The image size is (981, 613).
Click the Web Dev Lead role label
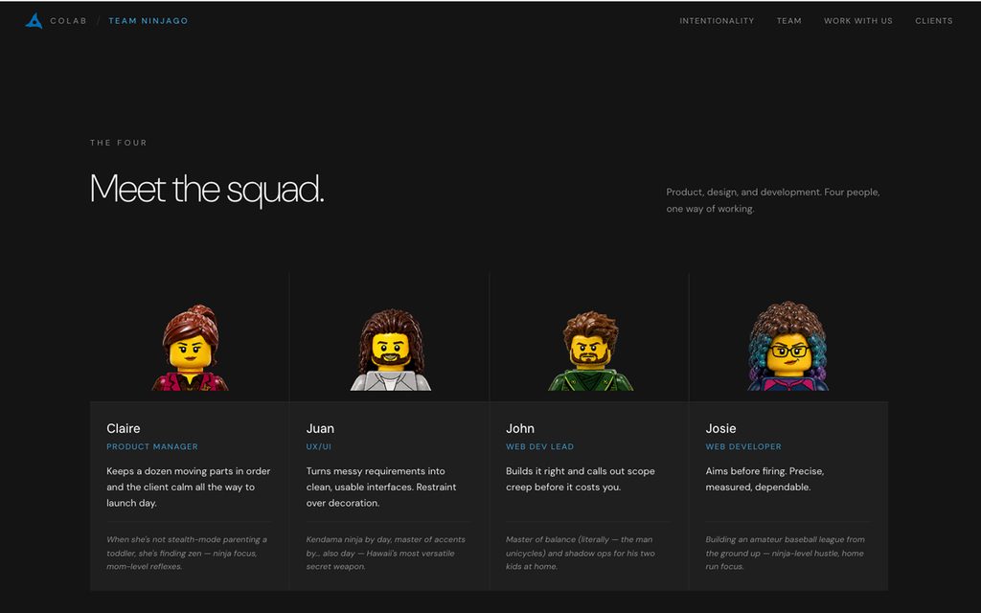coord(540,446)
